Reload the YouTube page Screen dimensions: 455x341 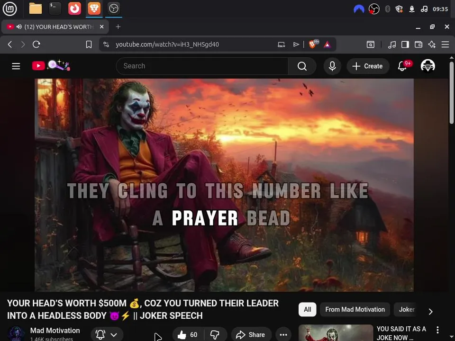(36, 45)
